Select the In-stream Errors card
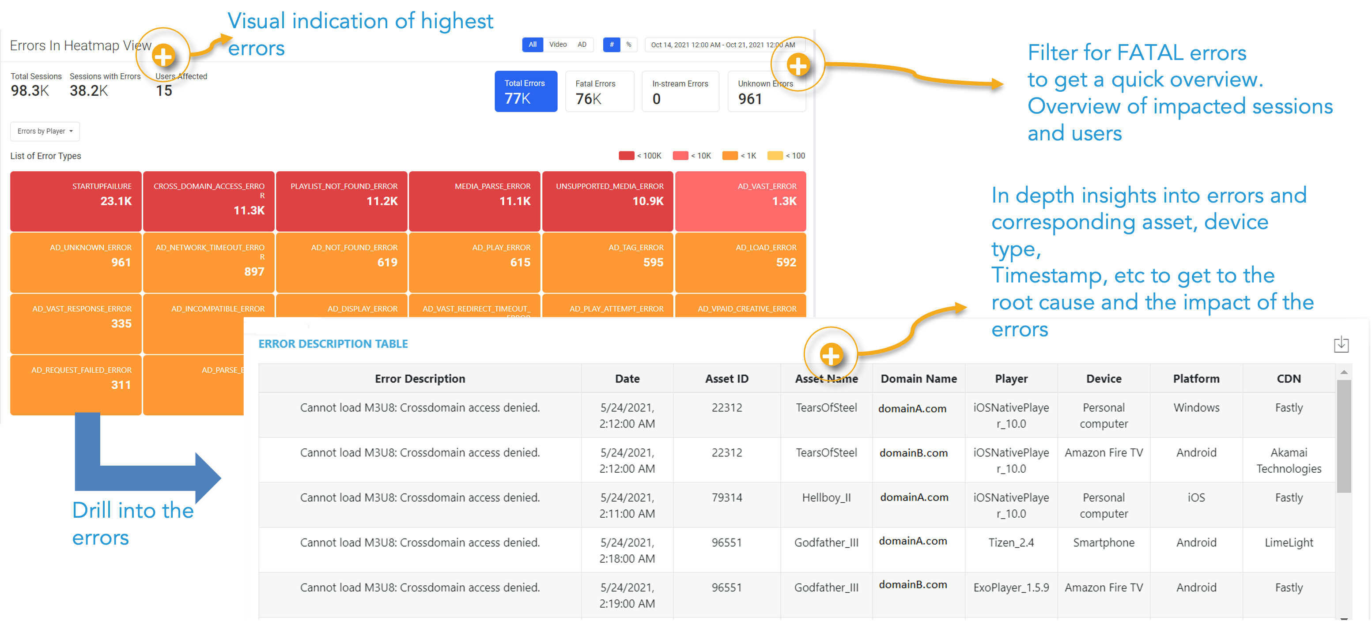Screen dimensions: 1372x621 pos(680,91)
